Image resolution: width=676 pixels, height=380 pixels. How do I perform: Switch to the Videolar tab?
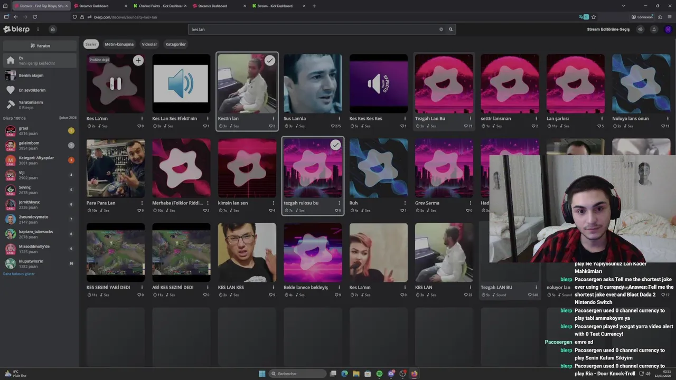click(x=149, y=44)
